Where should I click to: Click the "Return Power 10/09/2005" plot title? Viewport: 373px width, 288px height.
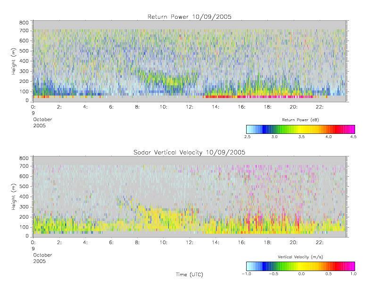pos(190,17)
